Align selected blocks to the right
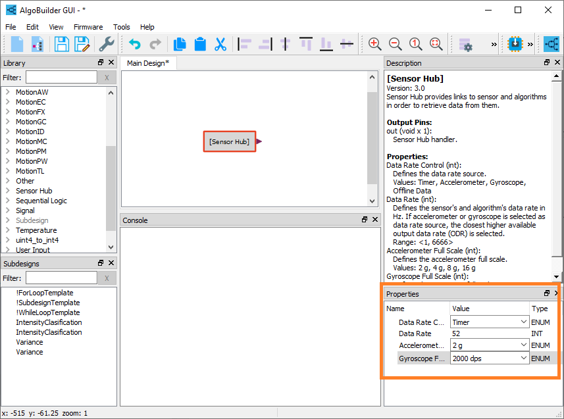This screenshot has height=419, width=564. point(265,44)
